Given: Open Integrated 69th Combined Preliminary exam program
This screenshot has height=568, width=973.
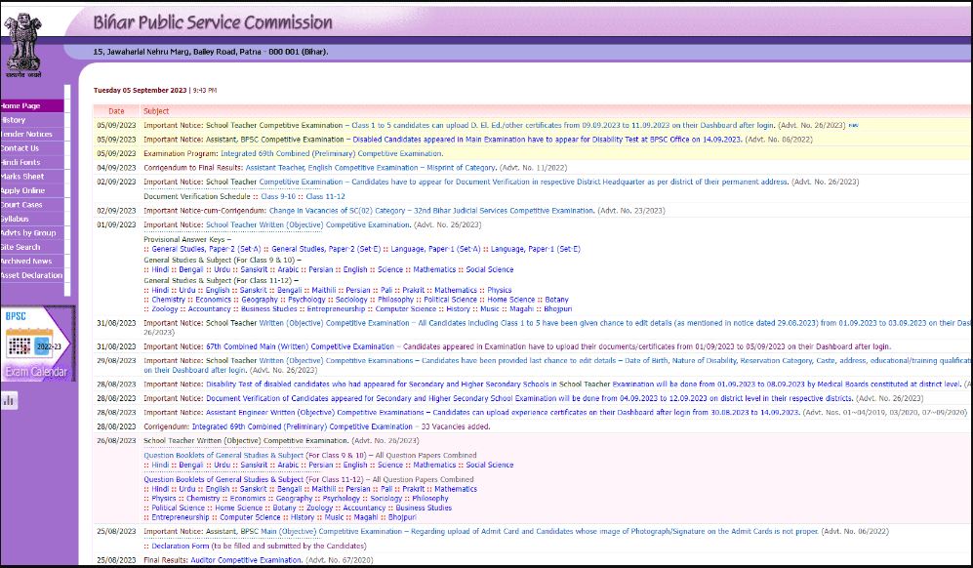Looking at the screenshot, I should pyautogui.click(x=316, y=153).
